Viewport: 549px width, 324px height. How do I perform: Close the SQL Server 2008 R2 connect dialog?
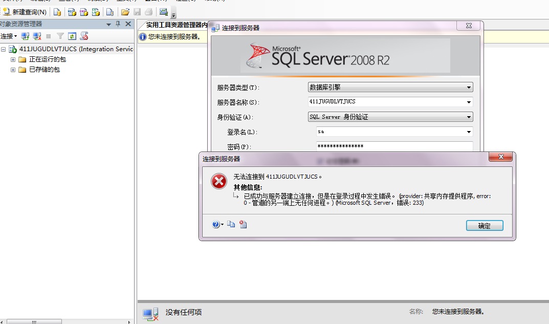click(469, 26)
